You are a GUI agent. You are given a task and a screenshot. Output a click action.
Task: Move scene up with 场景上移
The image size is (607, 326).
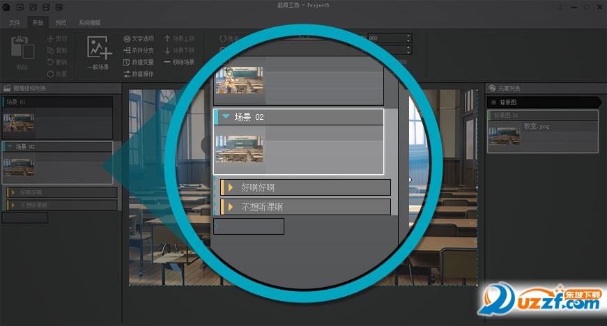tap(179, 39)
